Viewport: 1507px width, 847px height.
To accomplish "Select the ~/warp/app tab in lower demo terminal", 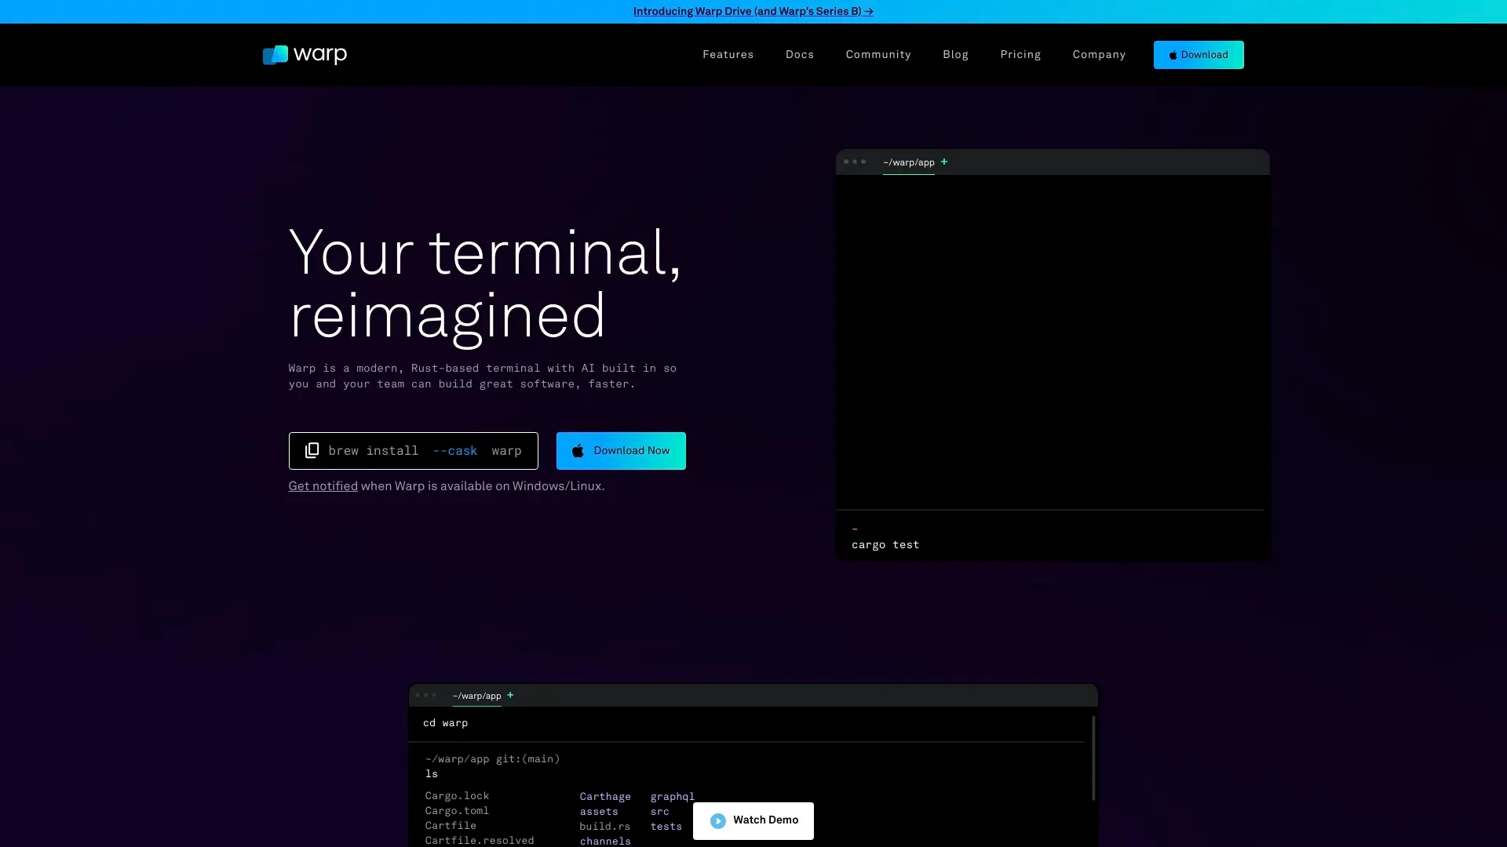I will tap(476, 696).
